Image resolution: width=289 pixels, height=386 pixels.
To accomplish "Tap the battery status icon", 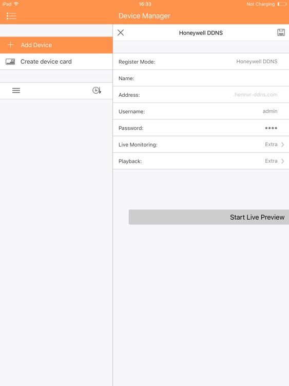I will (282, 4).
